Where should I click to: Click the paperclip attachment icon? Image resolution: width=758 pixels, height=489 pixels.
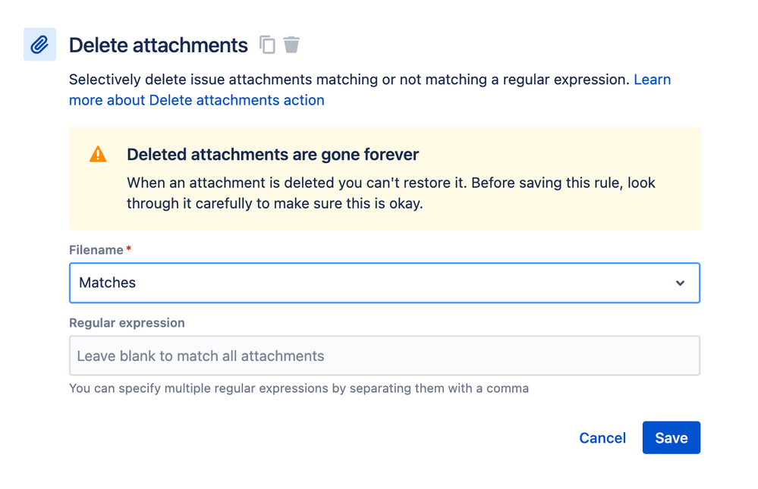(x=39, y=45)
